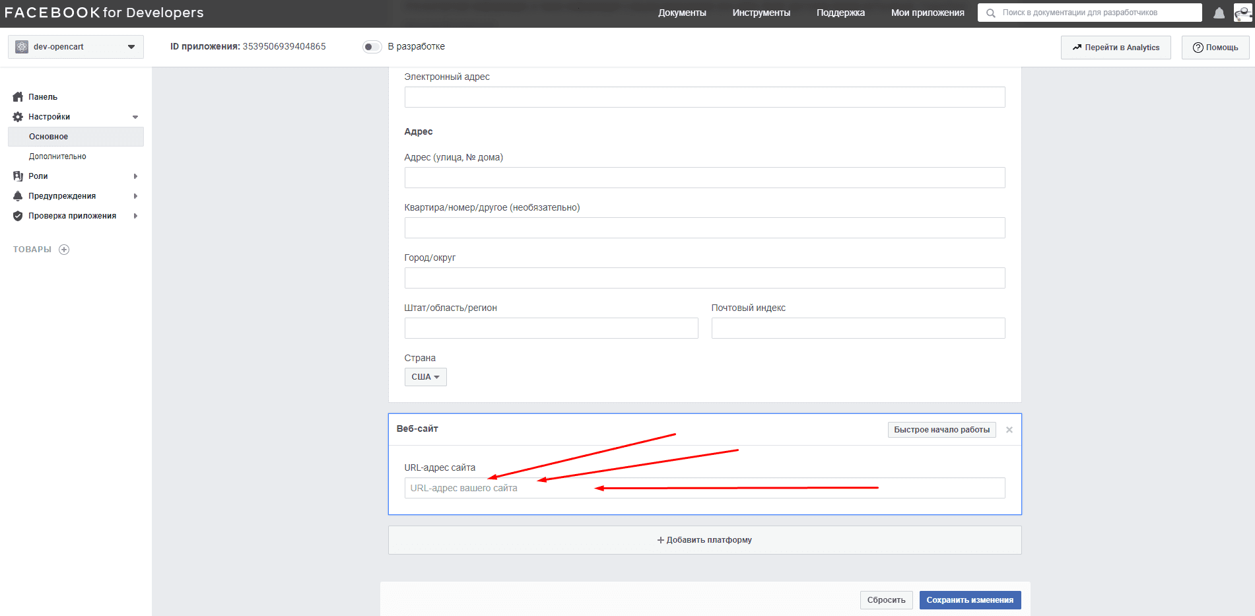Focus the developer documentation search box
Viewport: 1255px width, 616px height.
(1090, 13)
